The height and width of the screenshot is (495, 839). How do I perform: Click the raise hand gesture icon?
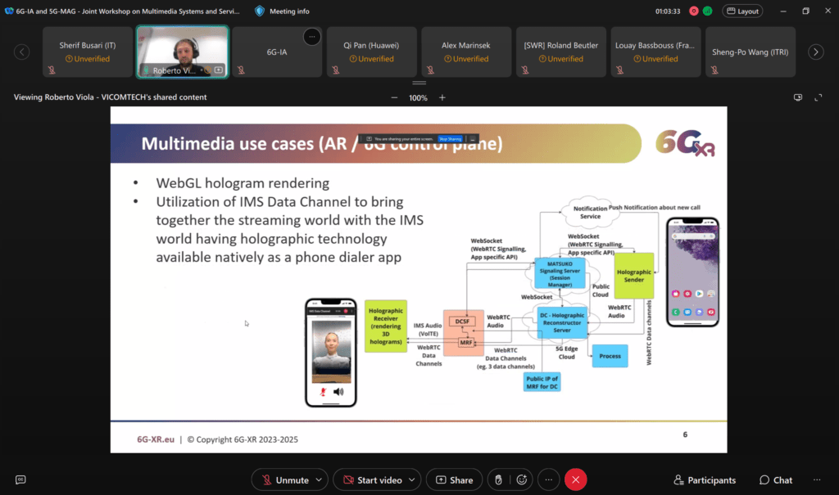pos(496,480)
